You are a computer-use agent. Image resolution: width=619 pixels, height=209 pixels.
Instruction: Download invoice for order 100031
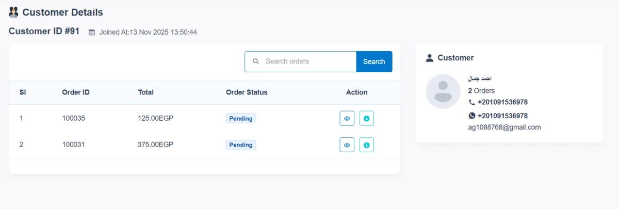[367, 145]
